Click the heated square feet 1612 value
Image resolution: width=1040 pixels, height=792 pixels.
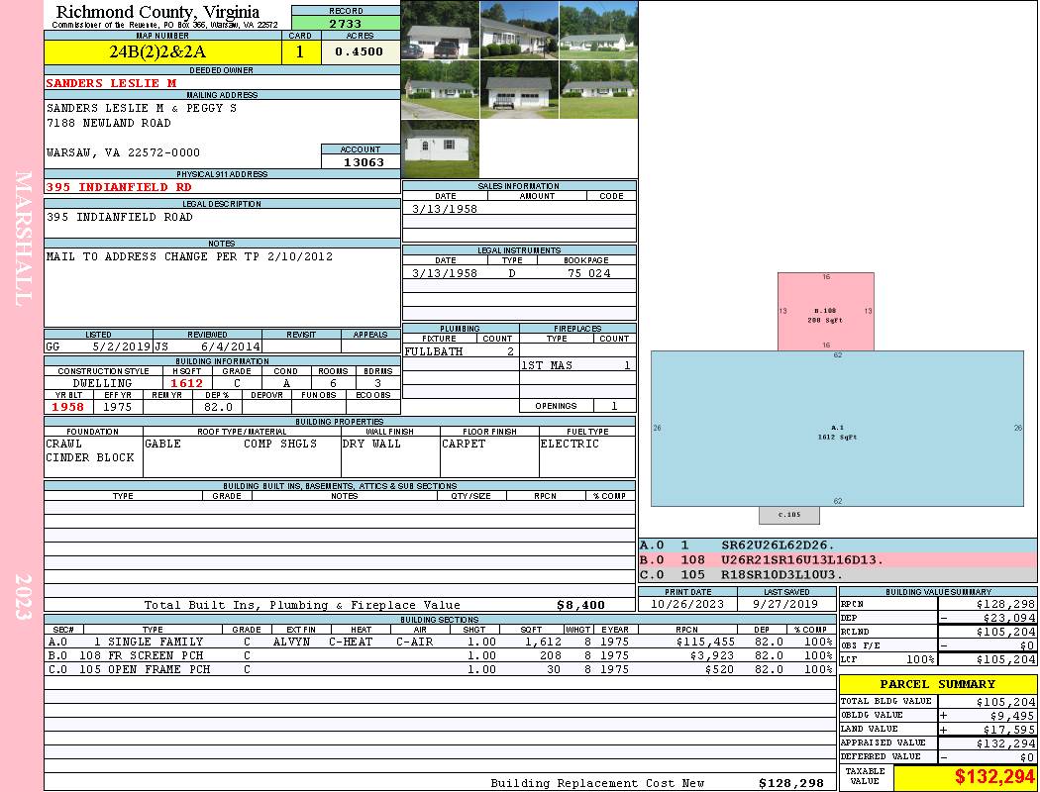pyautogui.click(x=187, y=383)
